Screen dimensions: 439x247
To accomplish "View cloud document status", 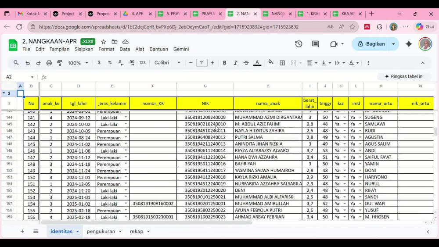I will pos(126,42).
